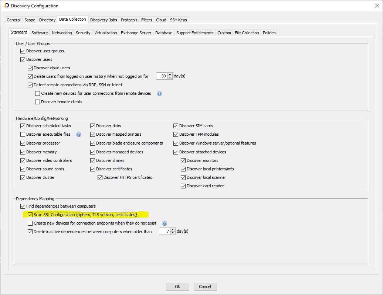The width and height of the screenshot is (383, 295).
Task: Click the Ok button to save settings
Action: click(177, 287)
